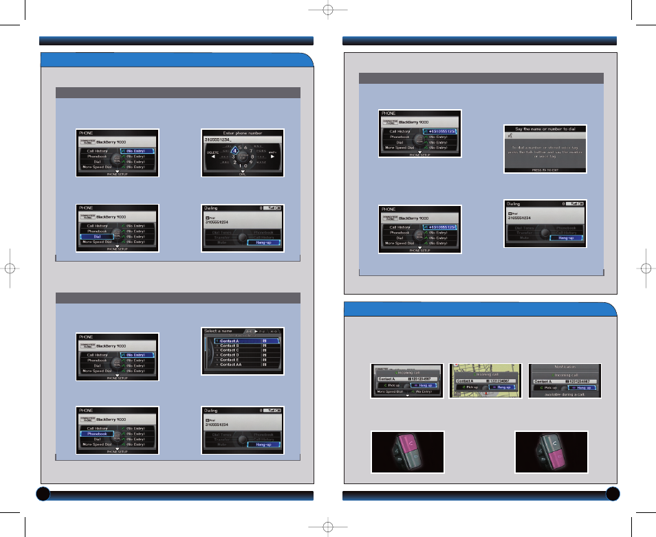Viewport: 656px width, 537px height.
Task: Click the voice icon on Say the name screen
Action: point(510,135)
